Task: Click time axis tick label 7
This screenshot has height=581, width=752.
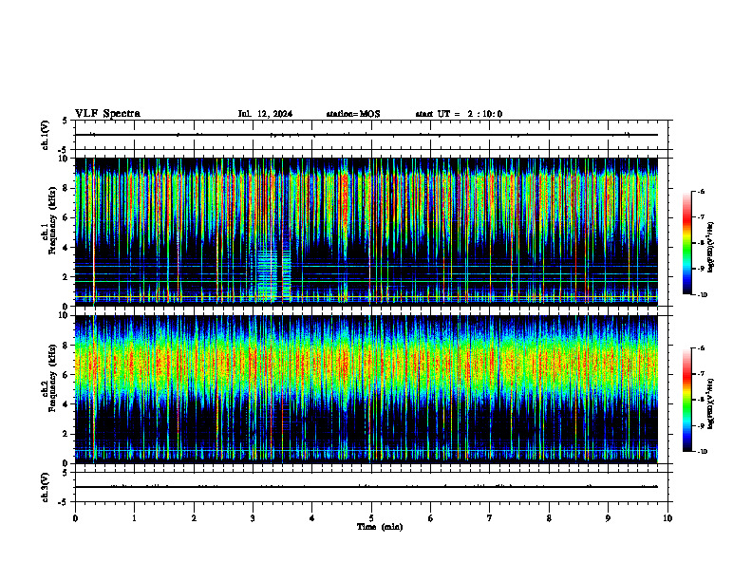Action: tap(490, 518)
